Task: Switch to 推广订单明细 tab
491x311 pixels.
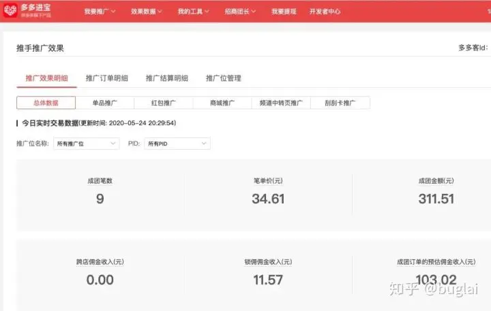Action: pos(107,78)
